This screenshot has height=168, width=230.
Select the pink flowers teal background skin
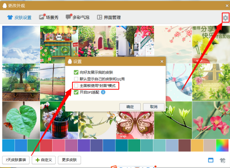[211, 120]
